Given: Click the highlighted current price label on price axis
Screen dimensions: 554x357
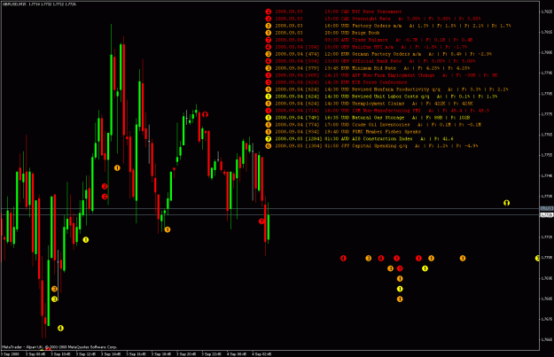Looking at the screenshot, I should pyautogui.click(x=547, y=214).
